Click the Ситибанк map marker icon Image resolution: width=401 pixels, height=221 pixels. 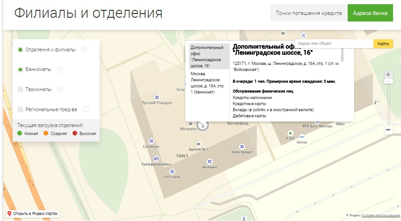tap(151, 140)
